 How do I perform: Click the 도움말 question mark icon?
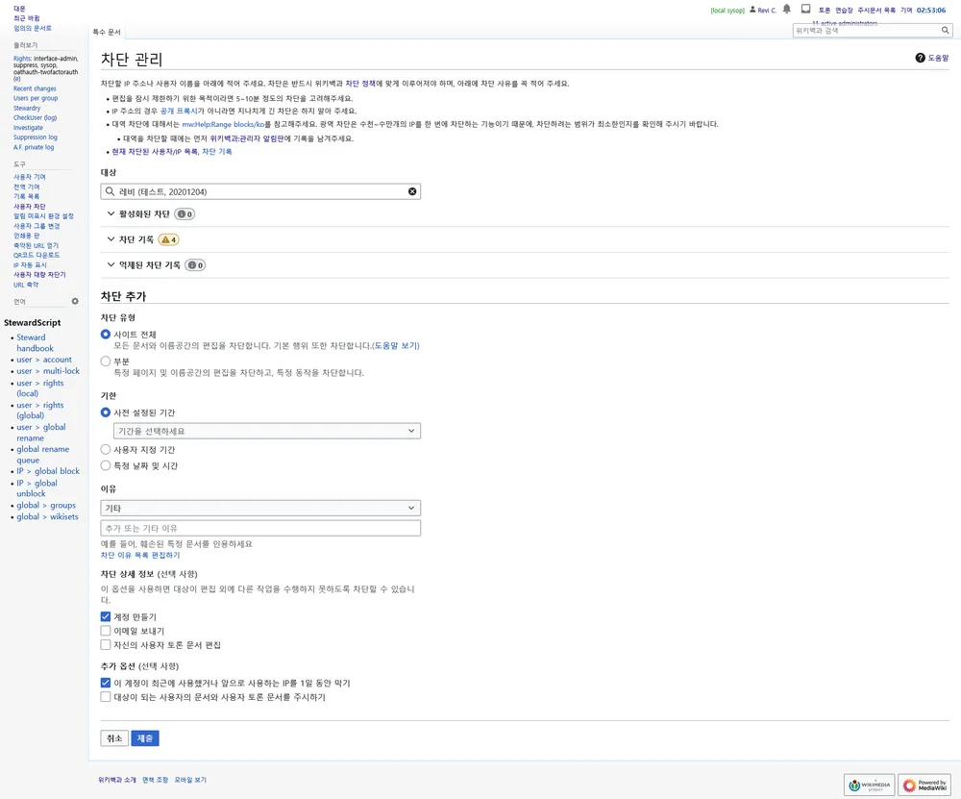920,58
